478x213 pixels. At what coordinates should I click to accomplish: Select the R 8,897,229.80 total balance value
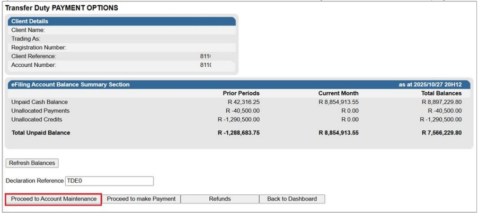(x=441, y=102)
